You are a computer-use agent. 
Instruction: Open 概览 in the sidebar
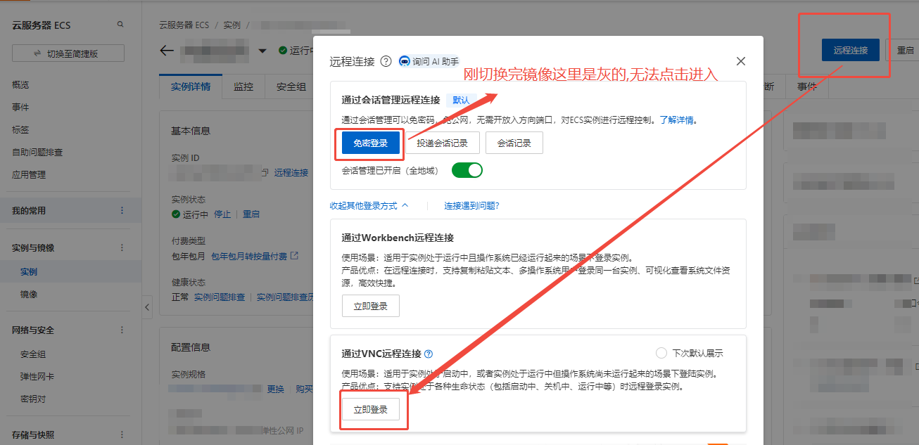click(20, 84)
